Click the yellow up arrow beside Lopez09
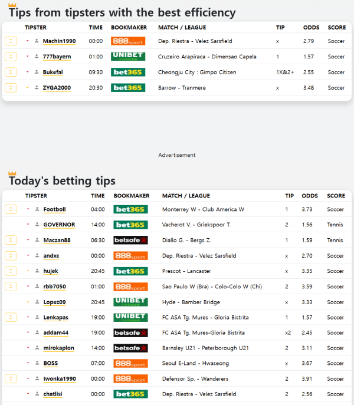 point(28,302)
